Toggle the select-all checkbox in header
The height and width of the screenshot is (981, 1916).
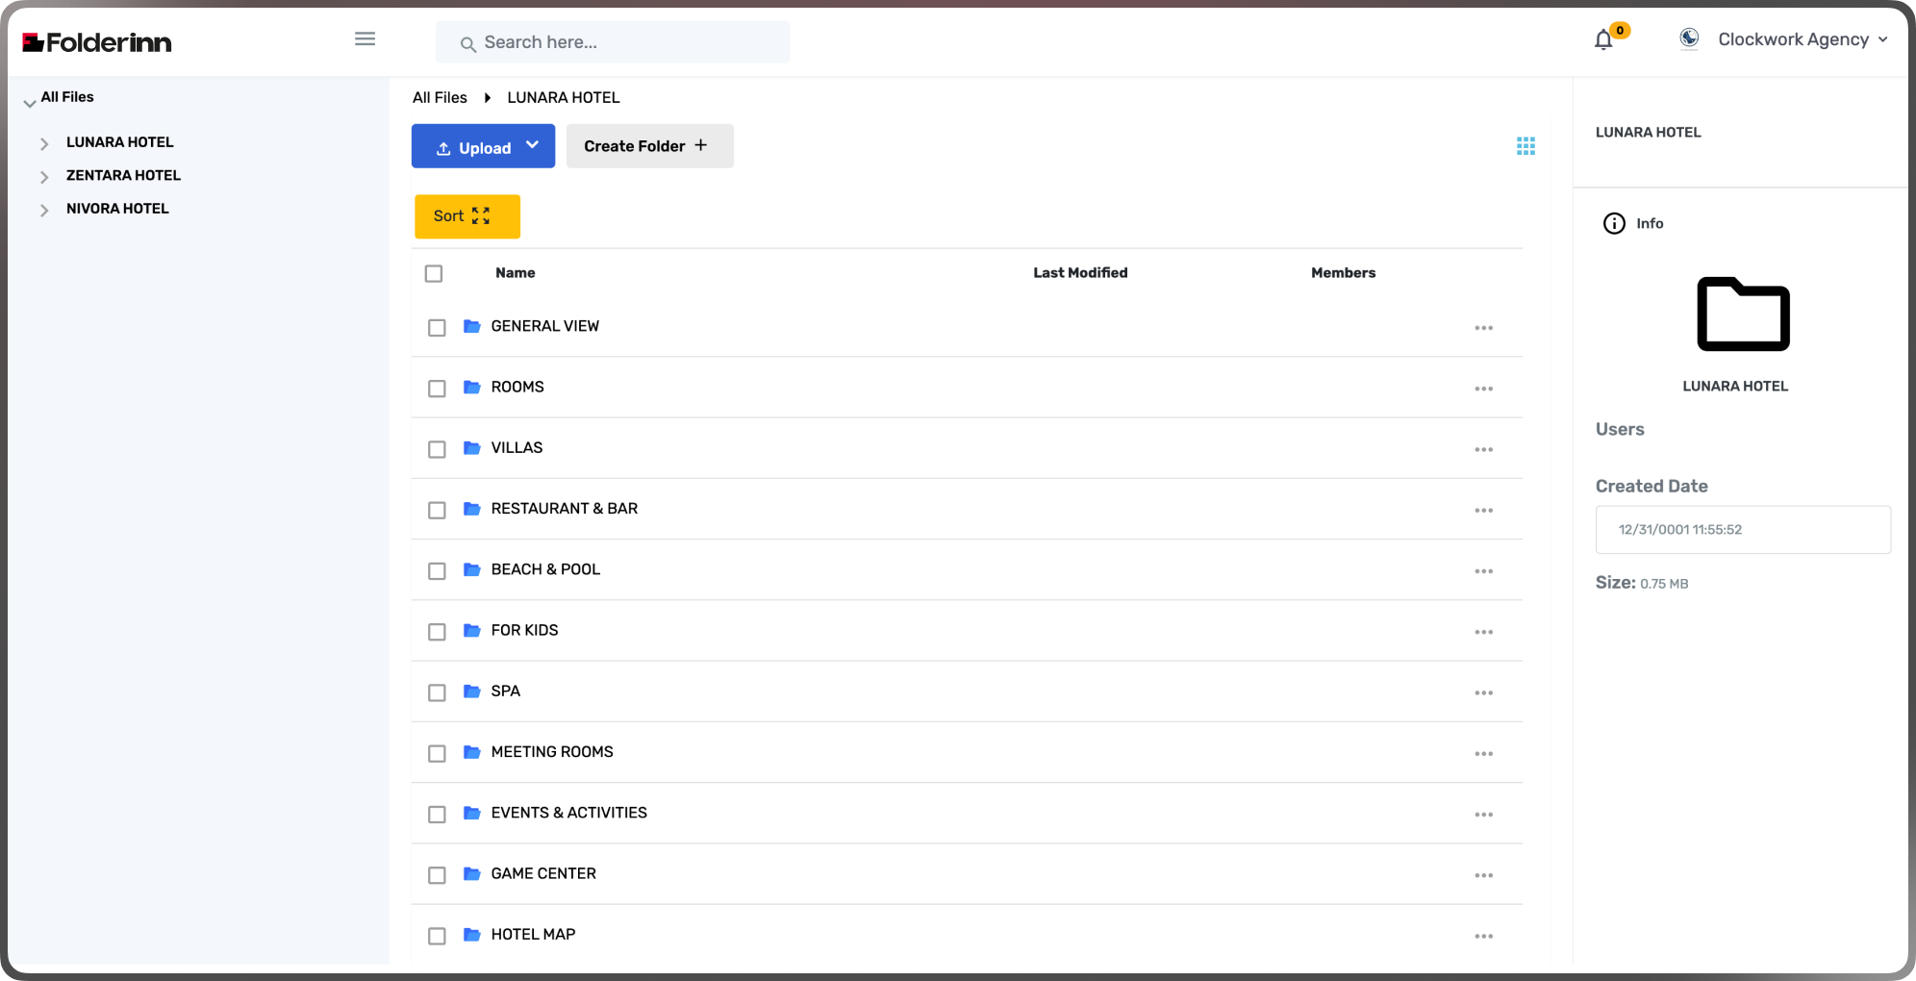434,274
